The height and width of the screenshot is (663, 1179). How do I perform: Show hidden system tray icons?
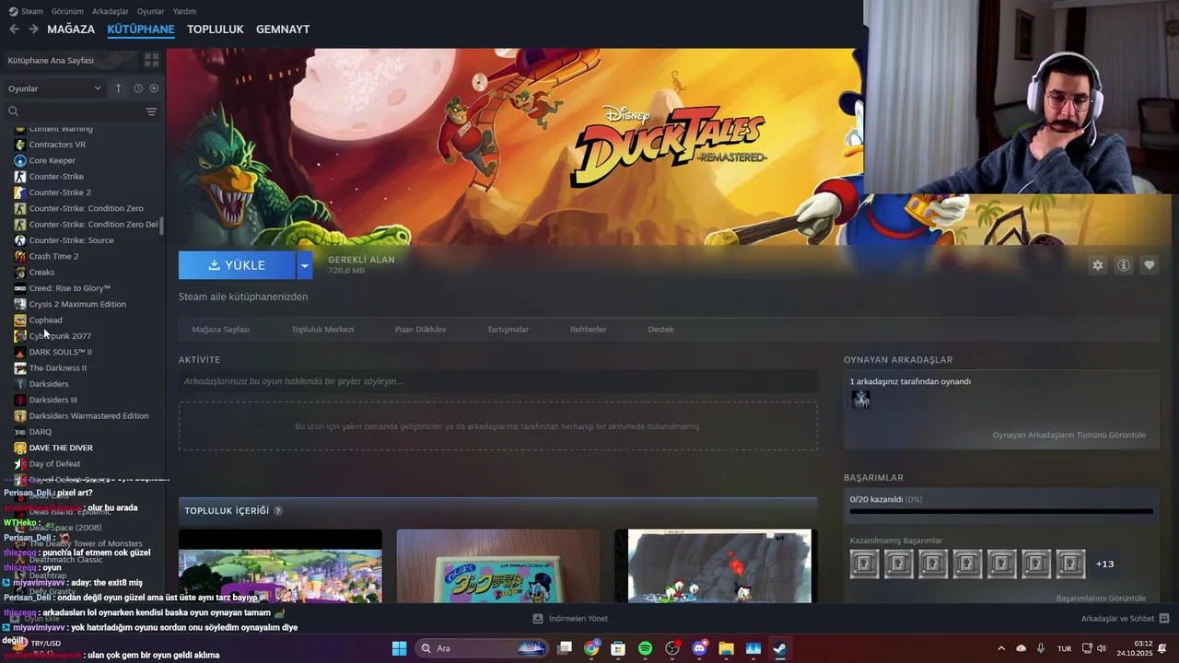(x=1001, y=648)
